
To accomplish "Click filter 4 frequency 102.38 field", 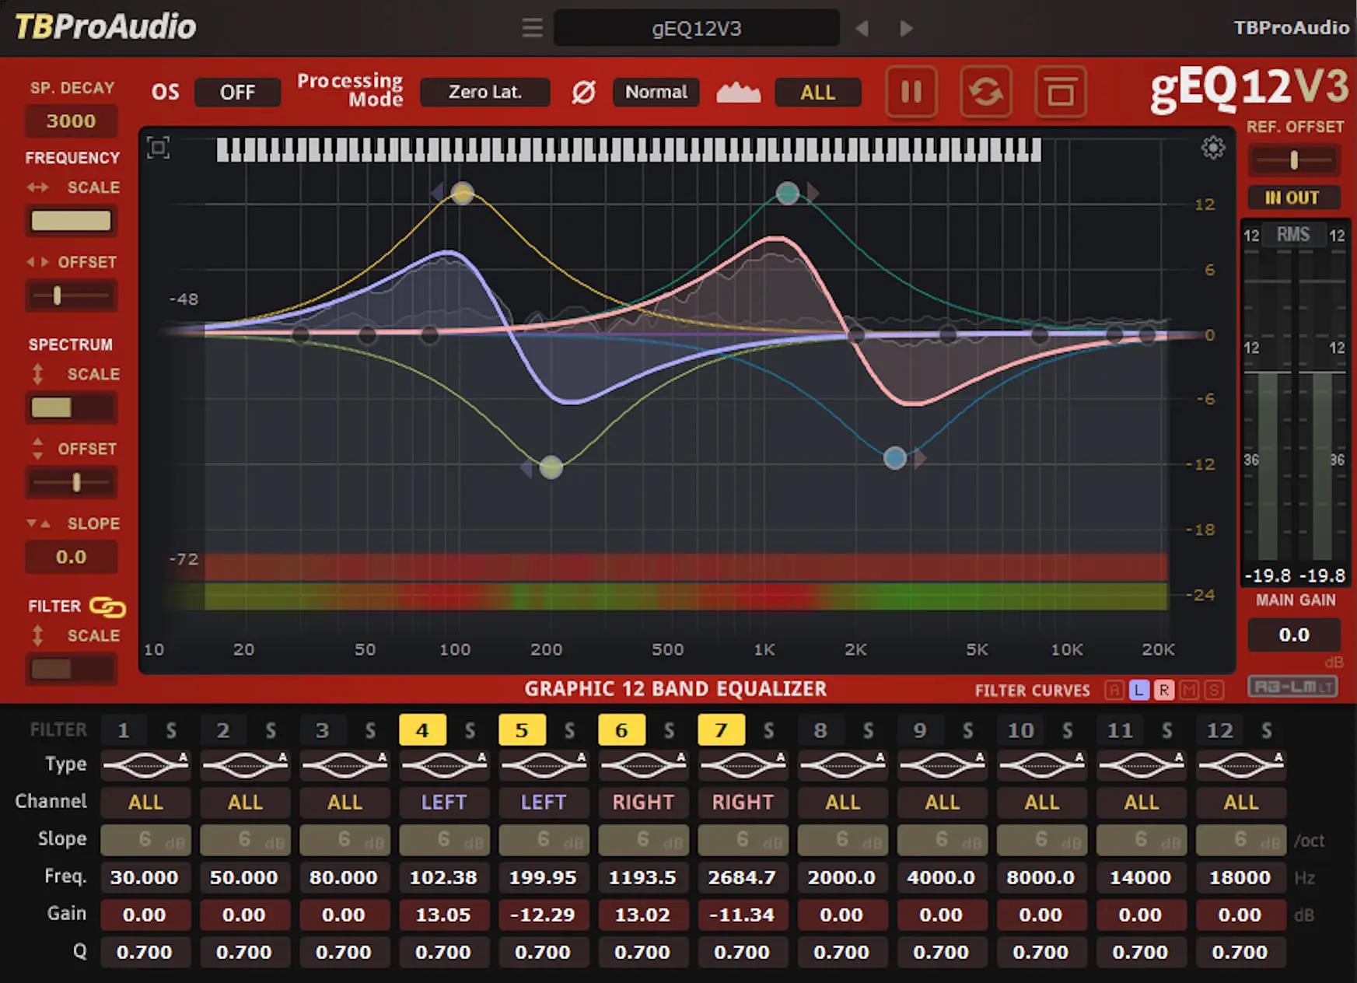I will pyautogui.click(x=444, y=877).
